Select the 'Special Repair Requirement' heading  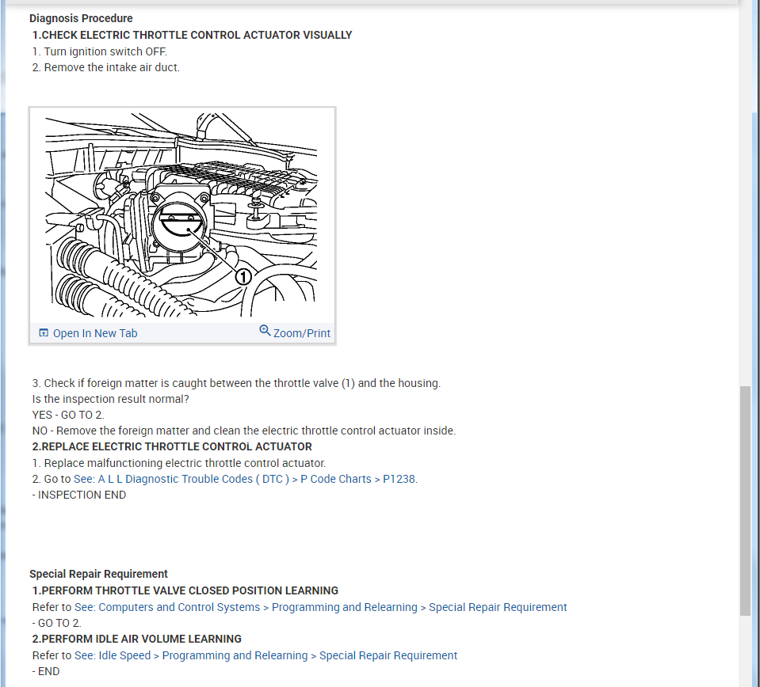pyautogui.click(x=98, y=574)
